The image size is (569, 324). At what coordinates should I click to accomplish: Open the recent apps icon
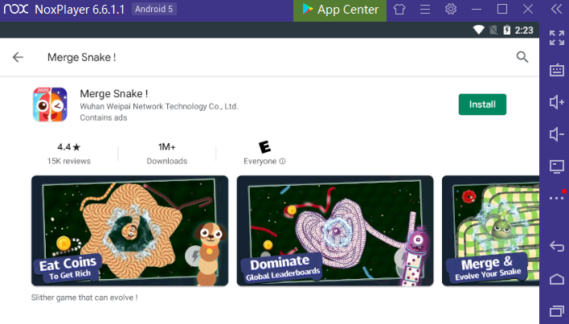coord(557,311)
